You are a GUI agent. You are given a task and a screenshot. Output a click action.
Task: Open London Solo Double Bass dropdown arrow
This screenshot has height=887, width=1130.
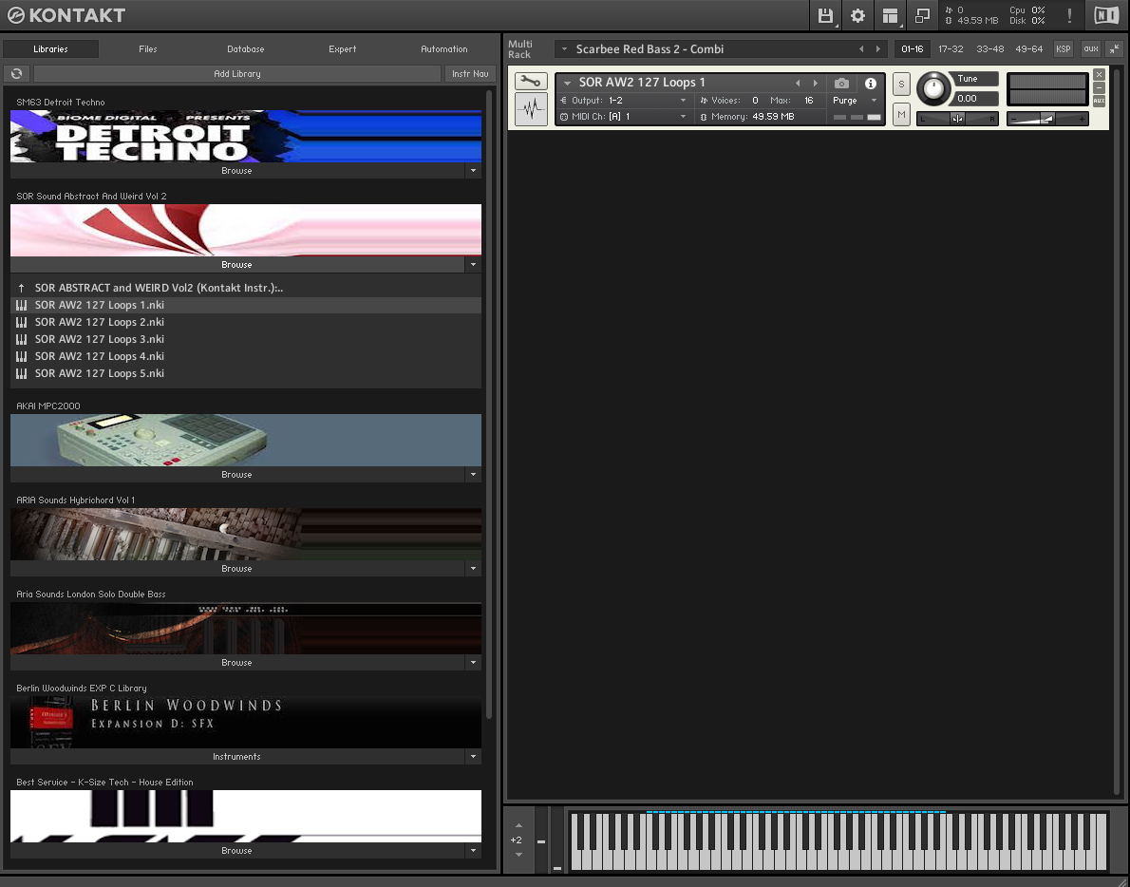473,662
